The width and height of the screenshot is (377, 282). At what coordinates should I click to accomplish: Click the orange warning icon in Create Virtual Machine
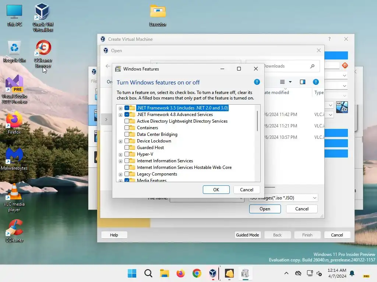click(345, 65)
